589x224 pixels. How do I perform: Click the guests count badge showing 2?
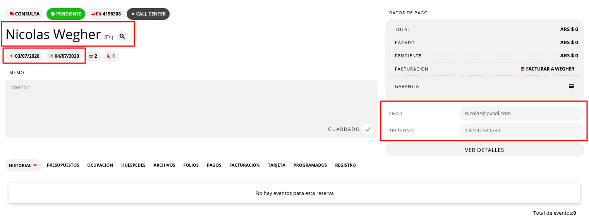click(x=93, y=56)
